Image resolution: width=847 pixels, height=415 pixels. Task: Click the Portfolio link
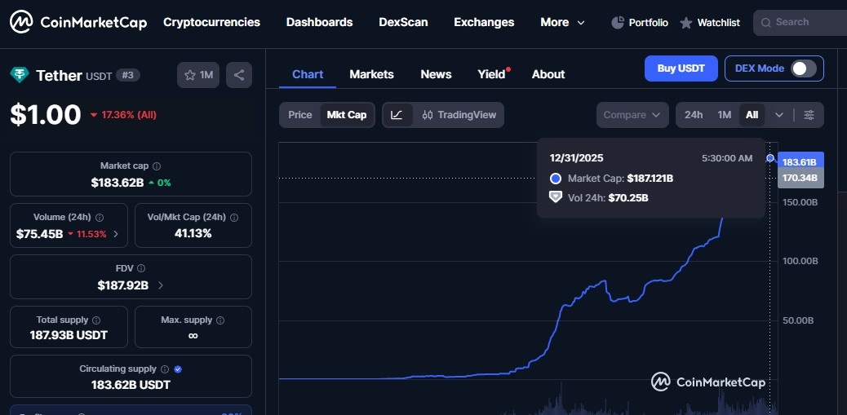(x=648, y=23)
